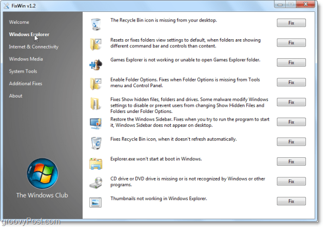Fix Games Explorer not working
Image resolution: width=323 pixels, height=227 pixels.
click(291, 62)
